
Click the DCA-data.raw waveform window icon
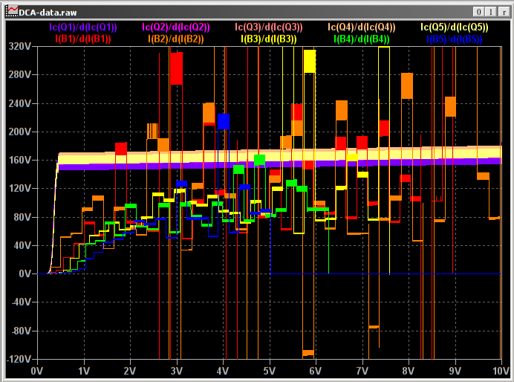point(12,12)
